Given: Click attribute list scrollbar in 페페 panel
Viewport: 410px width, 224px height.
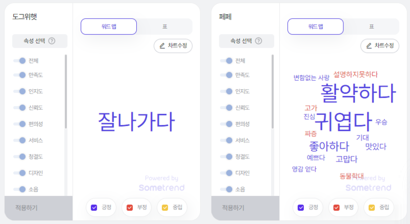Looking at the screenshot, I should [x=273, y=91].
